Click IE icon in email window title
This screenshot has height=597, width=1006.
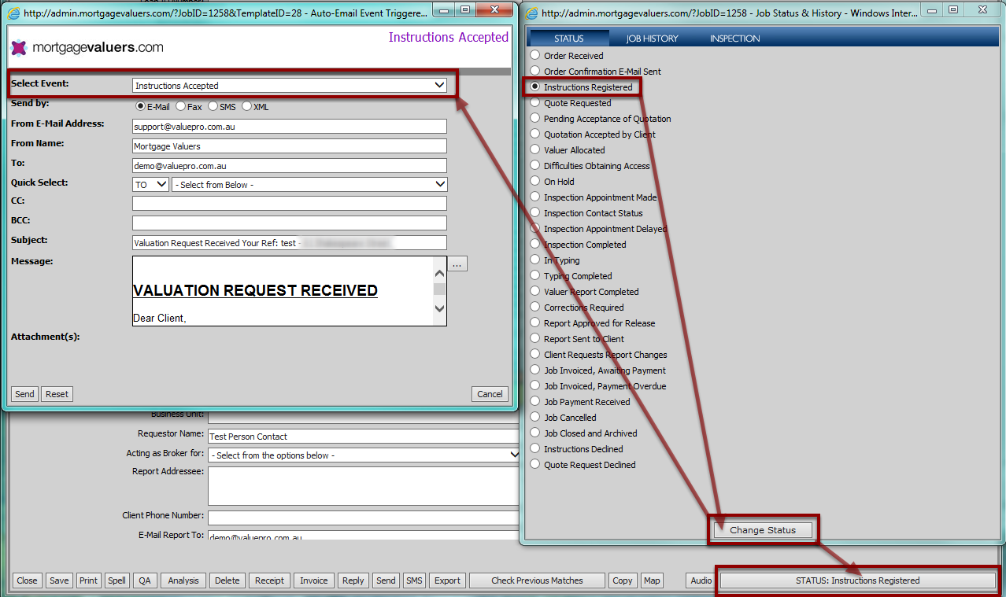[x=13, y=13]
